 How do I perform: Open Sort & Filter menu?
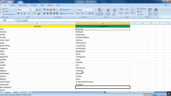(150, 11)
